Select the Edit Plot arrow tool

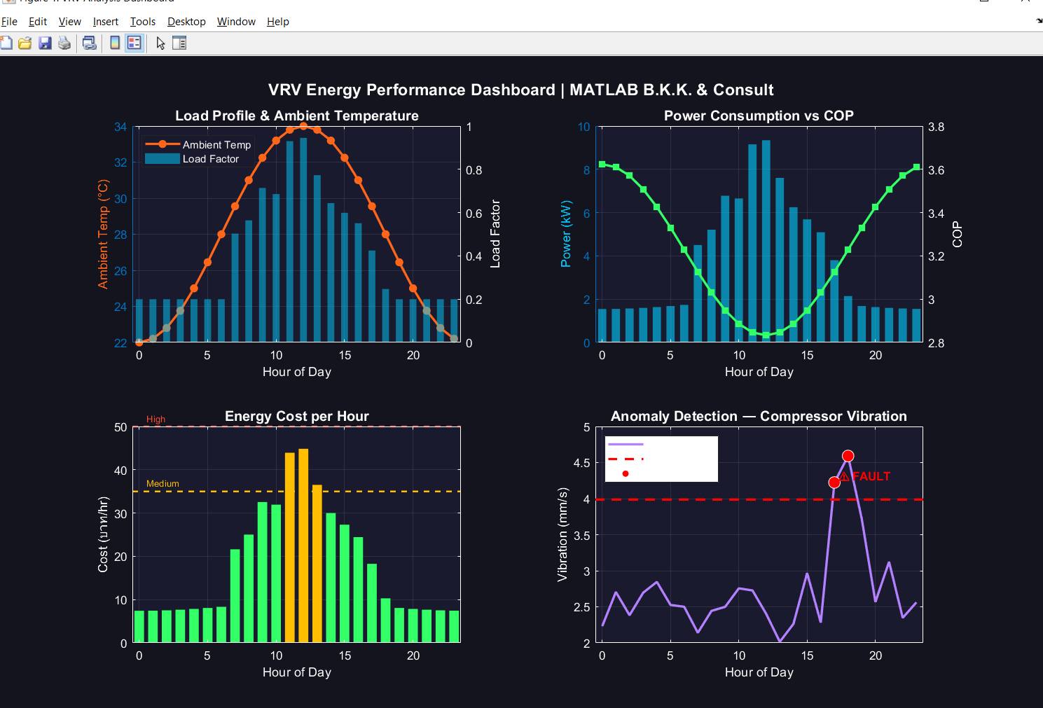pyautogui.click(x=160, y=43)
